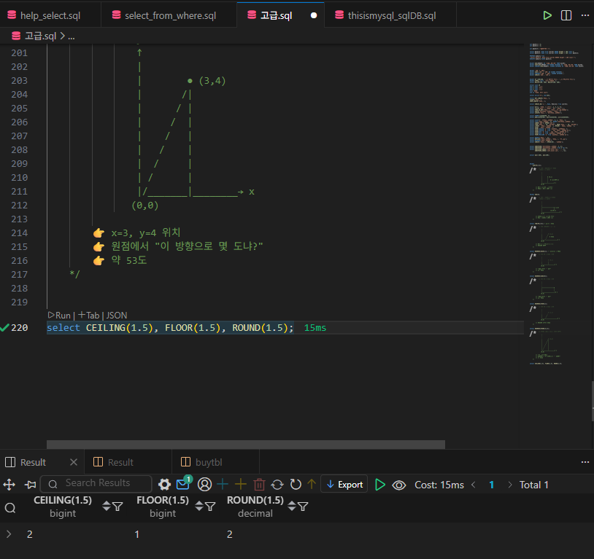Expand the first result row chevron
The width and height of the screenshot is (594, 559).
click(x=9, y=533)
